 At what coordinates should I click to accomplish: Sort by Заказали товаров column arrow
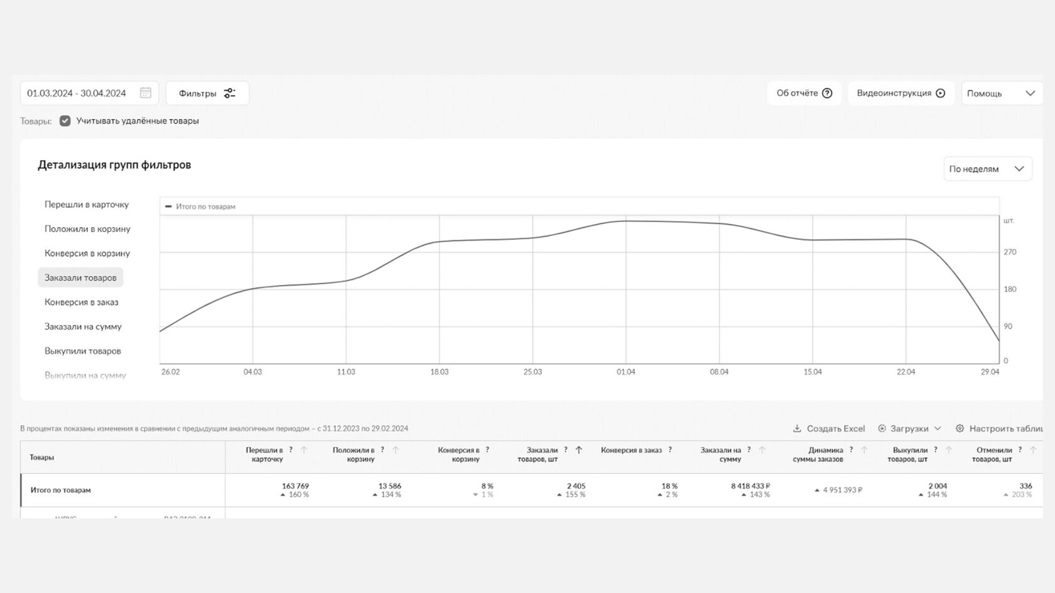[579, 450]
